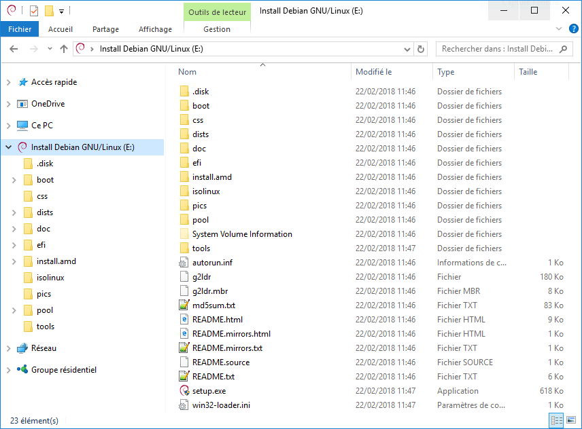Switch to Details view in status bar
Viewport: 582px width, 429px height.
[x=556, y=420]
